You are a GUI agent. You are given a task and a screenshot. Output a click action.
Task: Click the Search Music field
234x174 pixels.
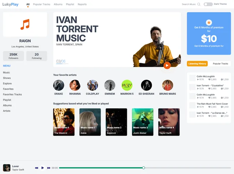[189, 4]
